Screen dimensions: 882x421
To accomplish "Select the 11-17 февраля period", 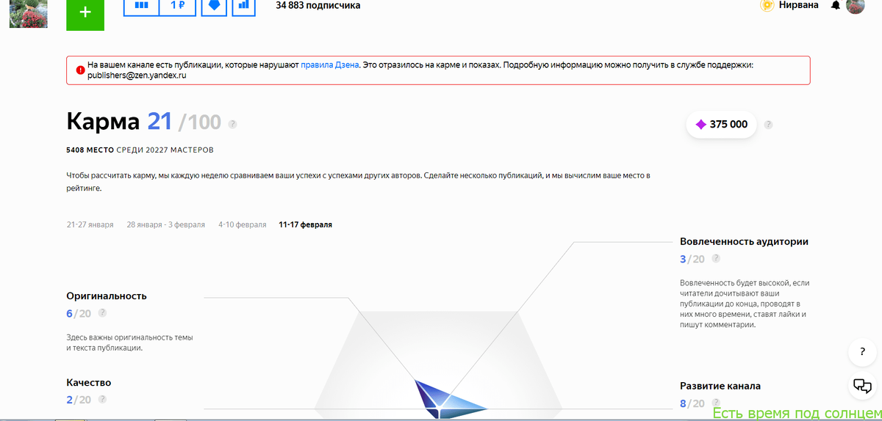I will point(305,224).
